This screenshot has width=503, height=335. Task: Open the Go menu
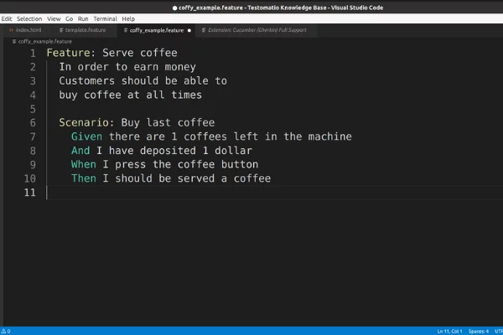69,18
